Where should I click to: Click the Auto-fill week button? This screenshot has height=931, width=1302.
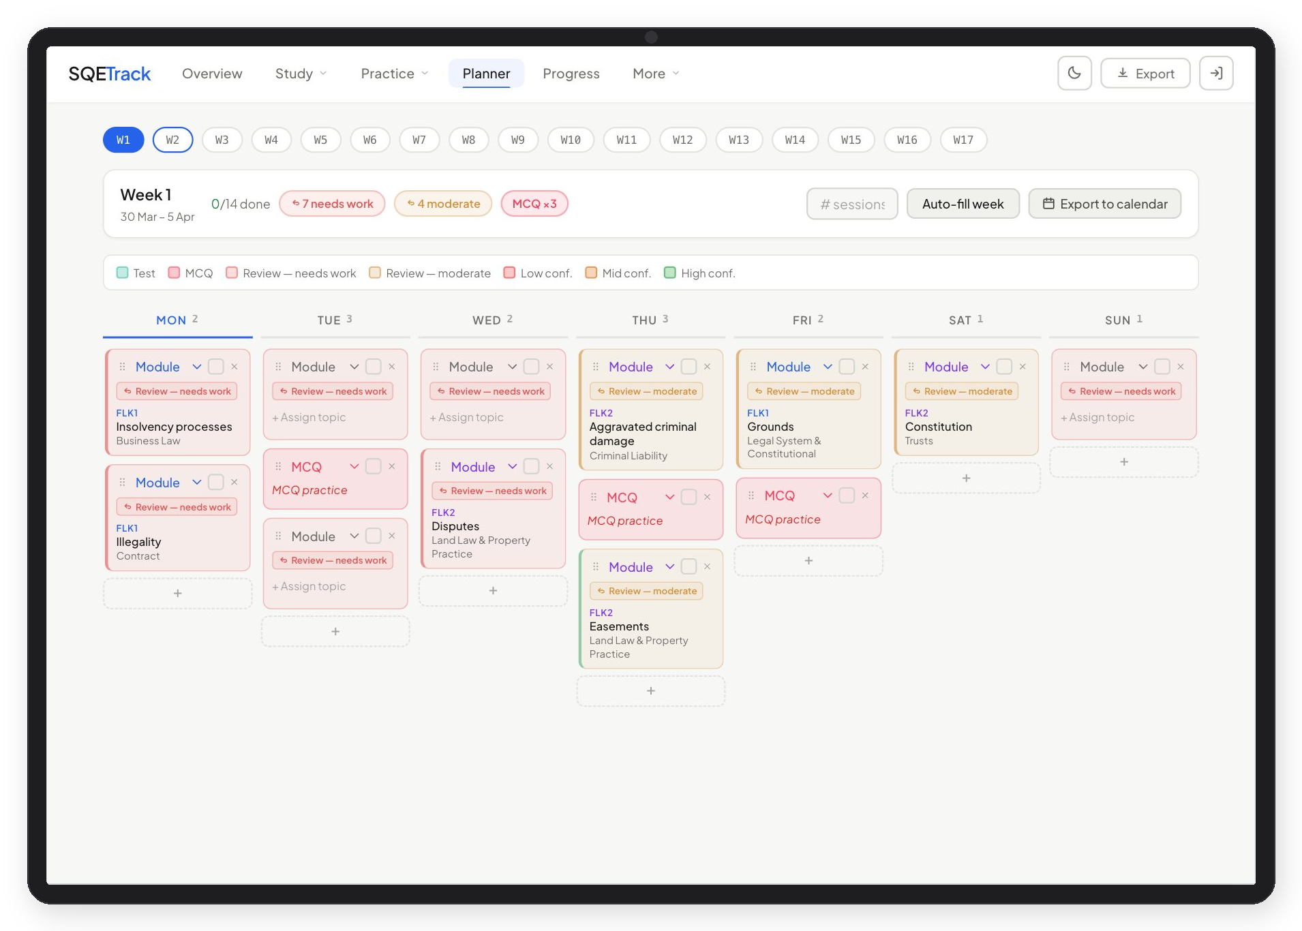pyautogui.click(x=963, y=203)
